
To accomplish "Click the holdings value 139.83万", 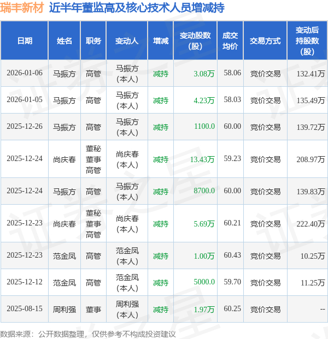I will pos(311,192).
